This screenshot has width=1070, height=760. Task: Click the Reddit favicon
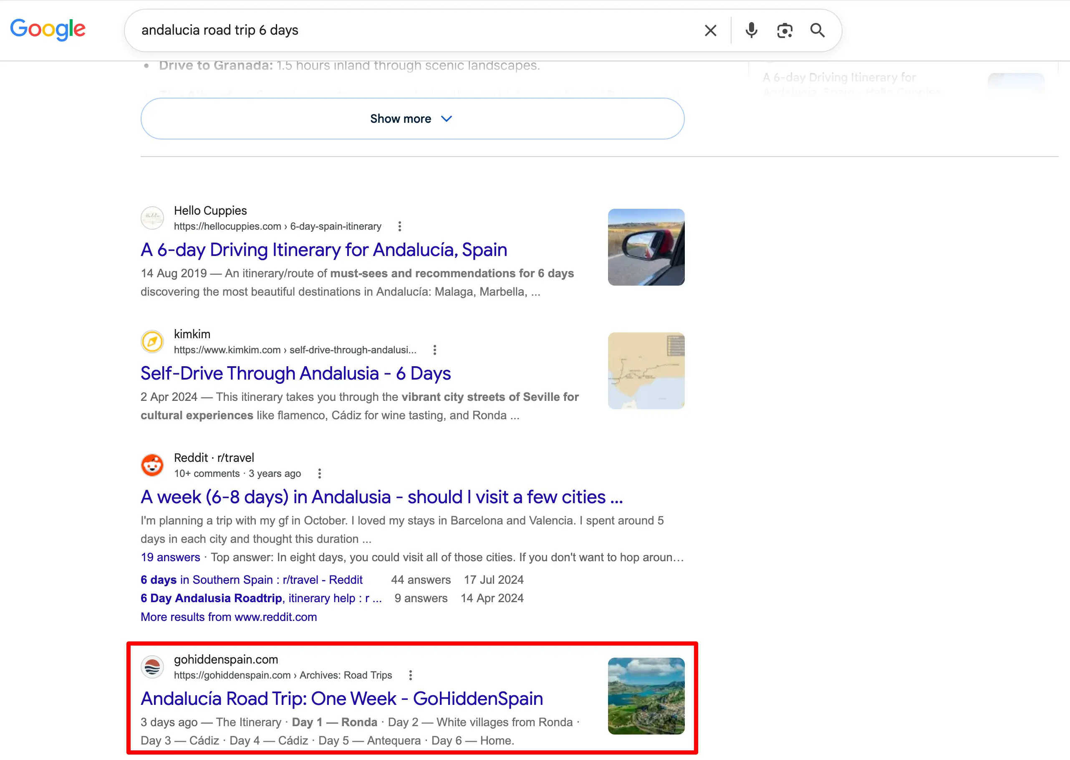[x=152, y=465]
